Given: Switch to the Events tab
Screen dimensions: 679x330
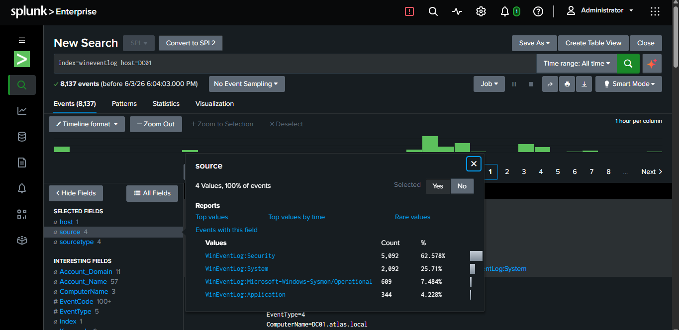Looking at the screenshot, I should [x=75, y=104].
